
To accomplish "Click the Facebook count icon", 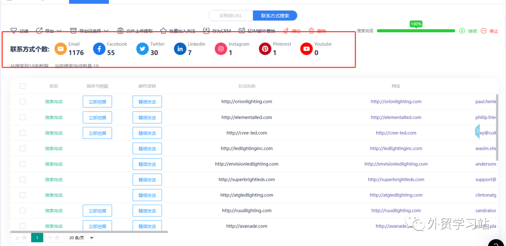I will pyautogui.click(x=99, y=49).
